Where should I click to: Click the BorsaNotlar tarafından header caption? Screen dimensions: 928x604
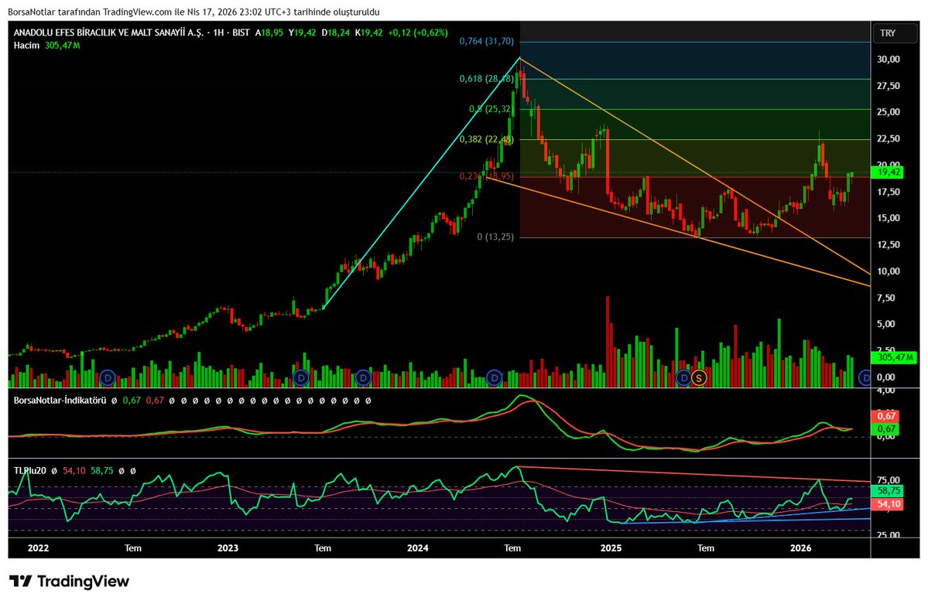[193, 12]
